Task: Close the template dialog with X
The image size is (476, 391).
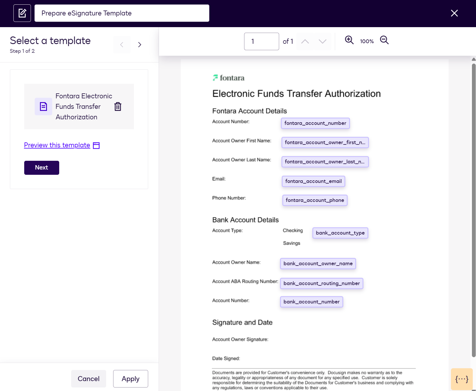Action: [x=454, y=13]
